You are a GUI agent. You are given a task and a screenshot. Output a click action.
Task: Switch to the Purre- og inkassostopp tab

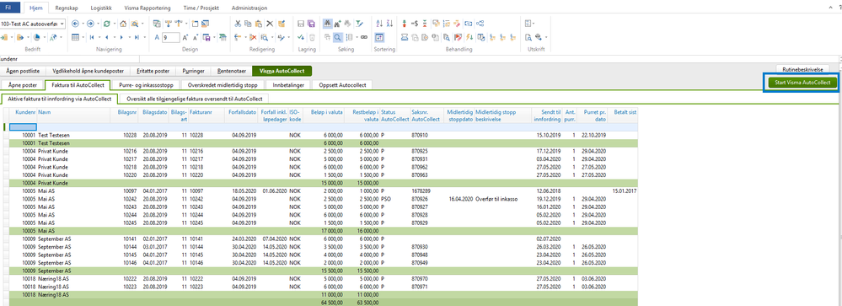pos(145,85)
